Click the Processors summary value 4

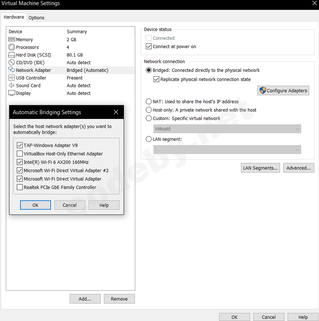pyautogui.click(x=68, y=47)
